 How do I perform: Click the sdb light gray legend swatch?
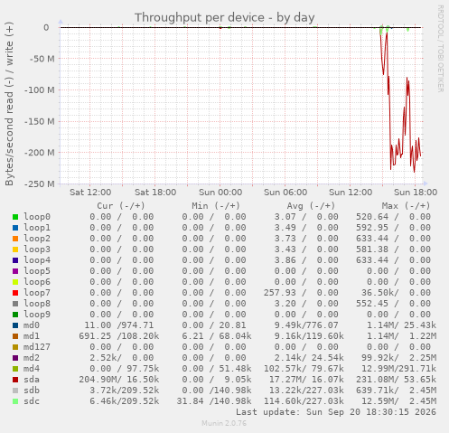coord(15,391)
